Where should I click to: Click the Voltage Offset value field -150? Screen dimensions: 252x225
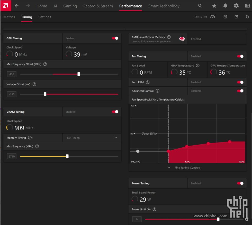tap(12, 94)
